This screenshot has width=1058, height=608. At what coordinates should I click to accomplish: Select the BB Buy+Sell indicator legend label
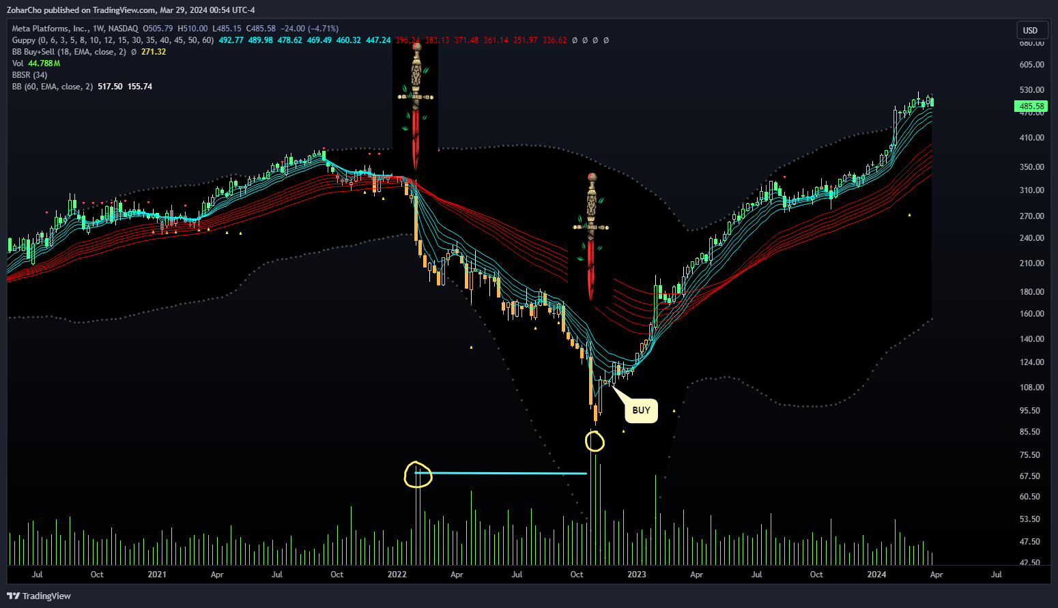pos(69,52)
